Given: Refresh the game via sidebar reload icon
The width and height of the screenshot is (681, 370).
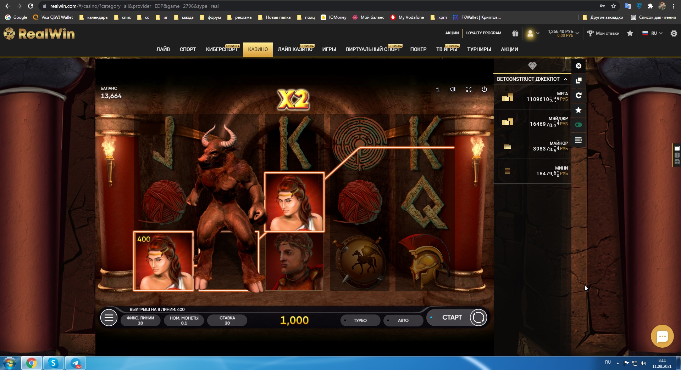Looking at the screenshot, I should coord(578,95).
